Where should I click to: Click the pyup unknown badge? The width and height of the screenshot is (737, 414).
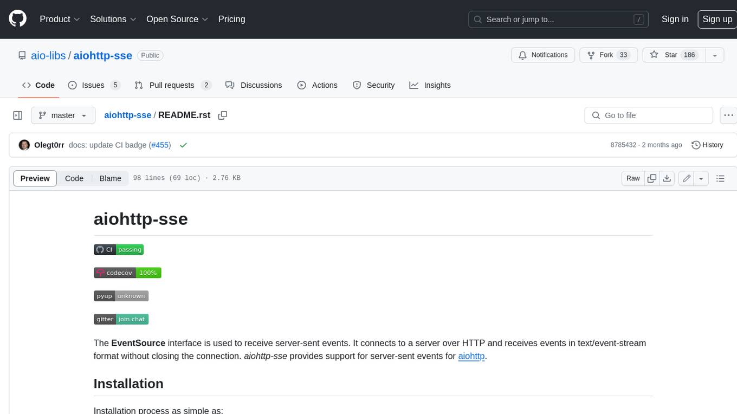coord(121,296)
